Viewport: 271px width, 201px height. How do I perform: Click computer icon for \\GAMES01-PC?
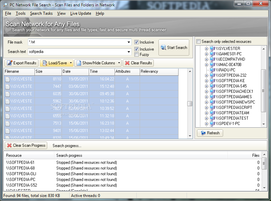tap(212, 54)
